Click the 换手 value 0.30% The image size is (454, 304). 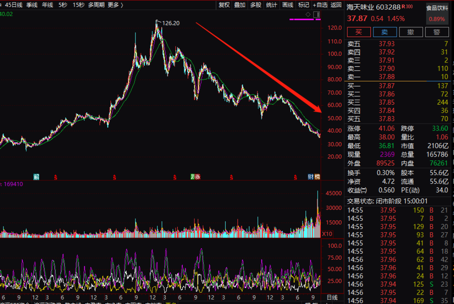[x=385, y=173]
